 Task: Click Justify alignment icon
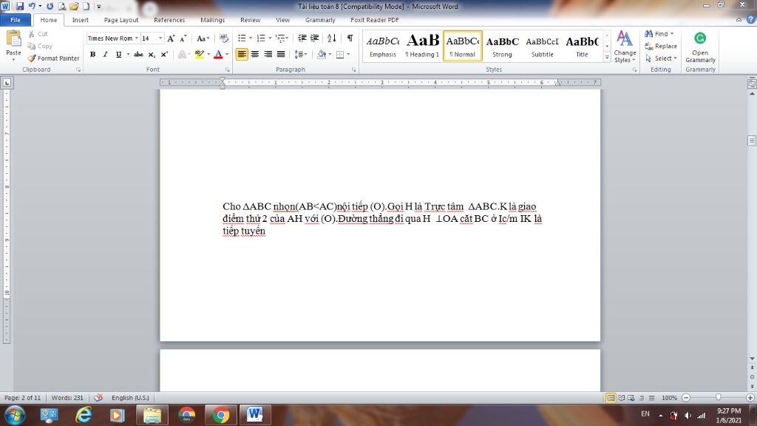(280, 55)
